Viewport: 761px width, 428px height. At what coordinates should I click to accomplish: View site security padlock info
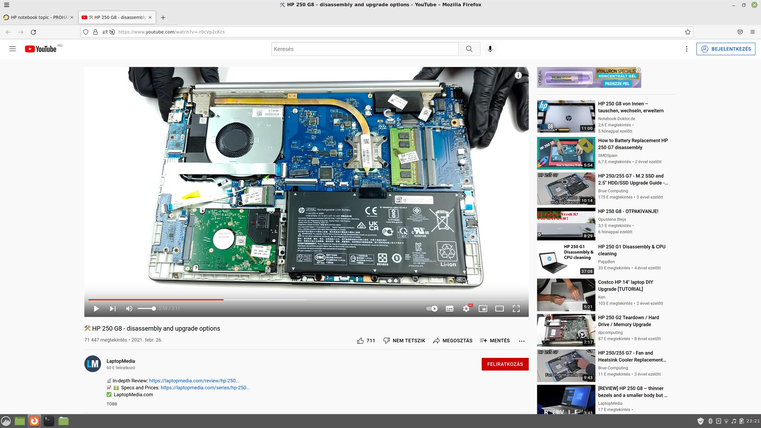(95, 32)
